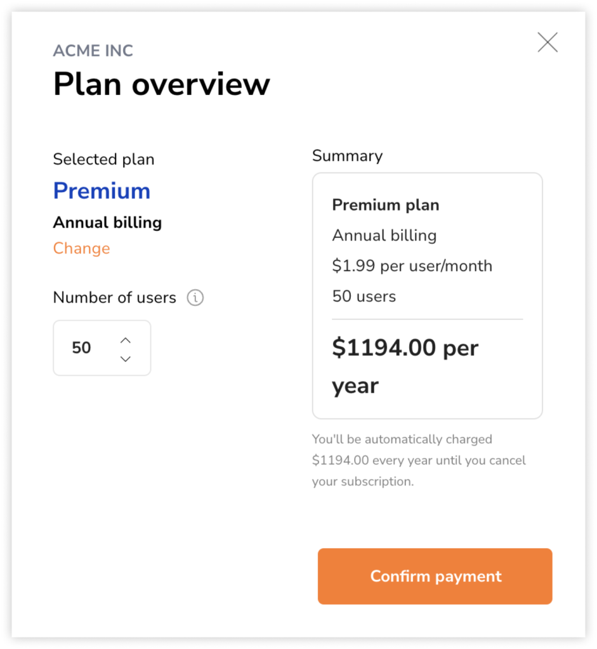The image size is (597, 649).
Task: Click the info icon beside Number of users
Action: [x=195, y=298]
